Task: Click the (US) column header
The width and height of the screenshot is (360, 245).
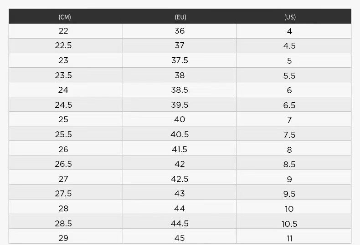Action: coord(290,17)
